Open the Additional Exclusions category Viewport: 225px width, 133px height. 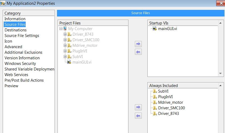point(23,52)
